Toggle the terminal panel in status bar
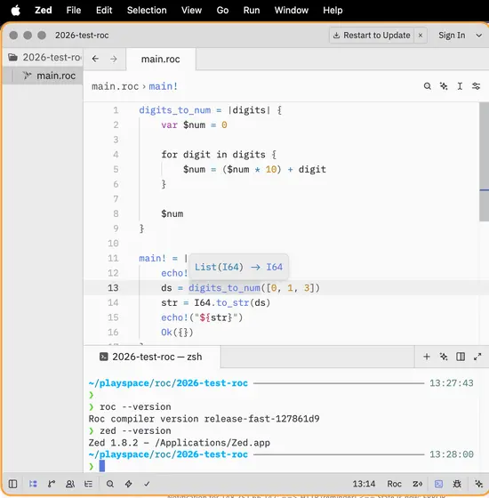Viewport: 489px width, 498px height. [439, 484]
